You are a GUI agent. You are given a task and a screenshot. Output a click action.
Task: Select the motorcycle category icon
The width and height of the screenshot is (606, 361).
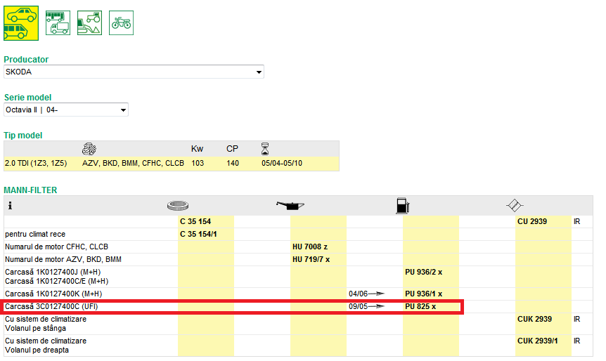point(122,23)
